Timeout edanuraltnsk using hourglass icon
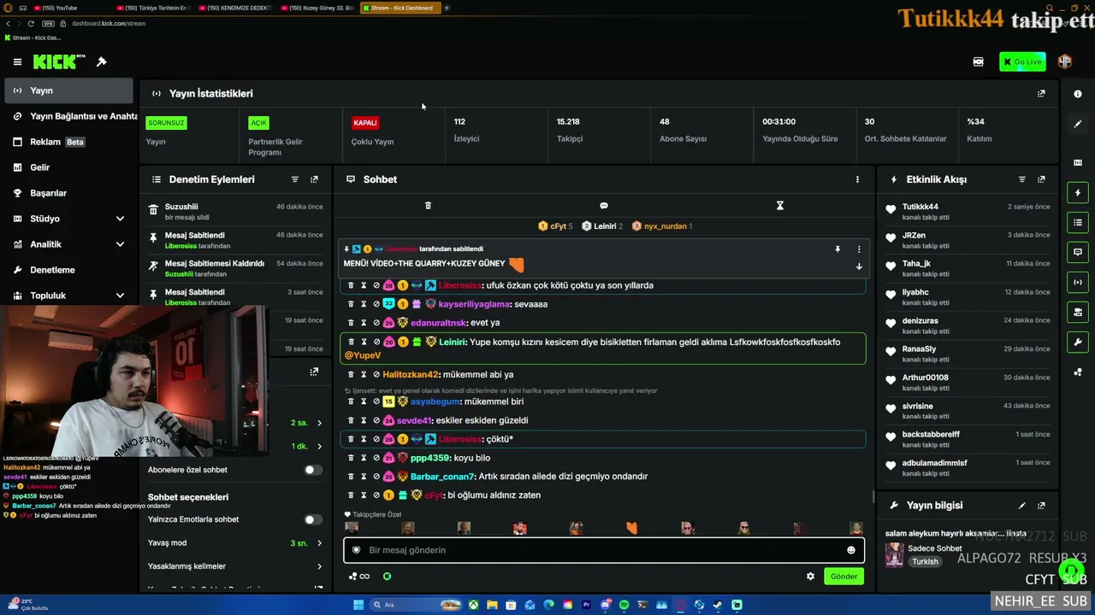 tap(364, 323)
